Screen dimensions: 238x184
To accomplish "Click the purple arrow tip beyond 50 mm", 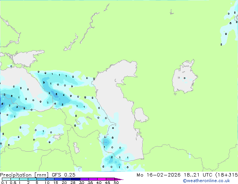I will [x=119, y=179].
